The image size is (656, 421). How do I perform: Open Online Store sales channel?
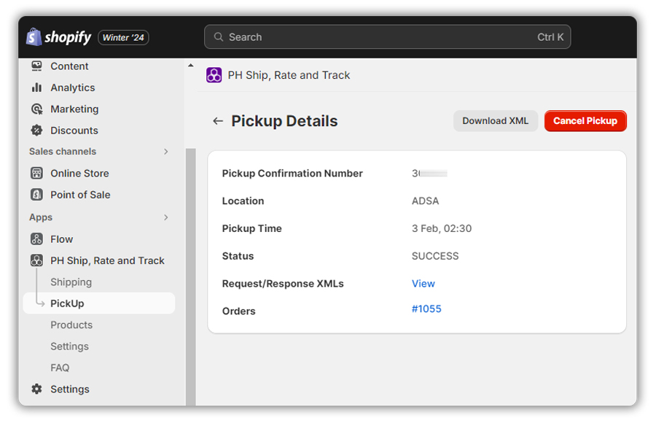click(79, 173)
